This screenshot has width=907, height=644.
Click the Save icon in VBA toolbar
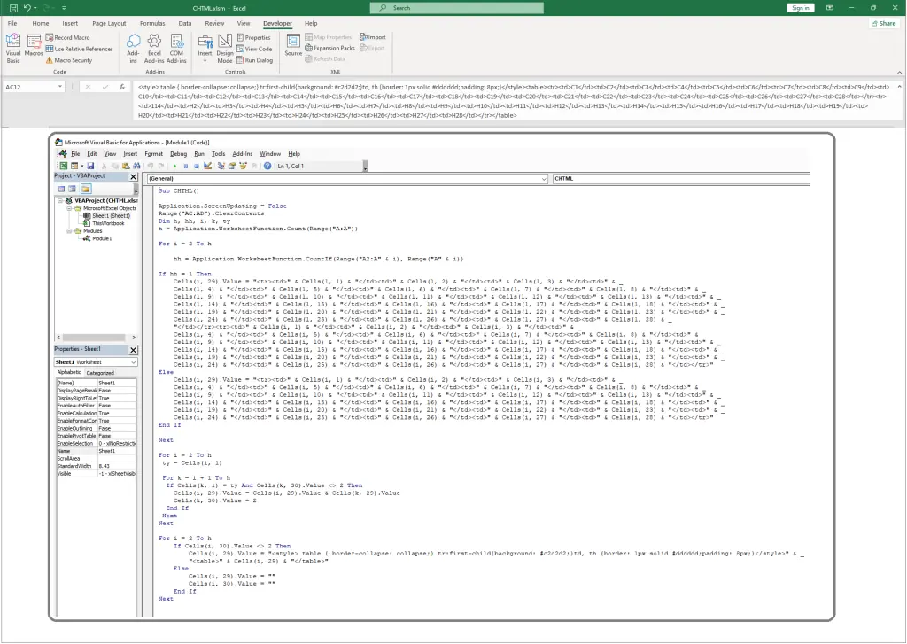pos(91,166)
